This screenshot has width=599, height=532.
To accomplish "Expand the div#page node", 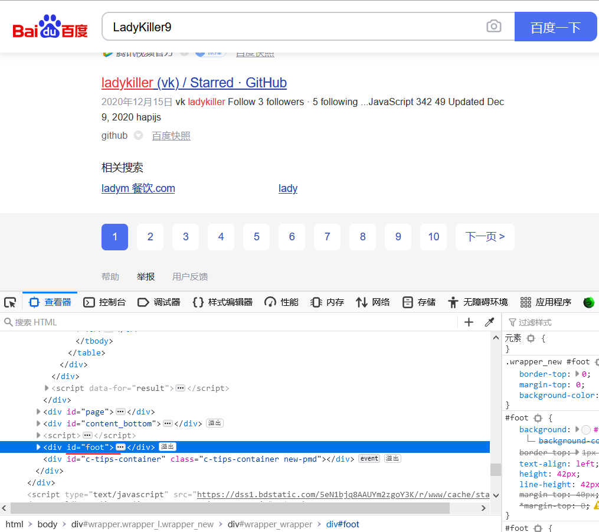I will click(x=38, y=412).
